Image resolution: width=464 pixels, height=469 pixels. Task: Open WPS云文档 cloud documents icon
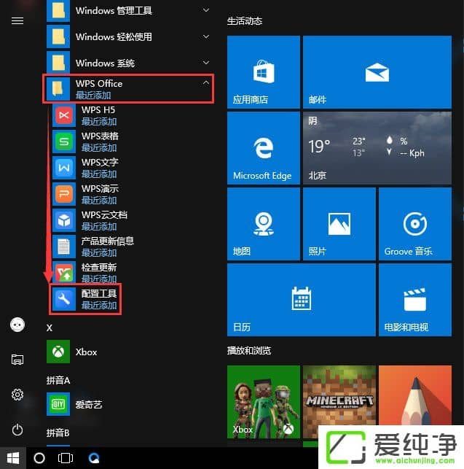pos(64,221)
